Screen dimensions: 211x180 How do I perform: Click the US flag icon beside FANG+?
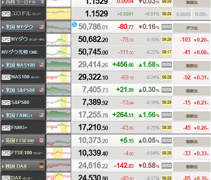click(x=41, y=115)
